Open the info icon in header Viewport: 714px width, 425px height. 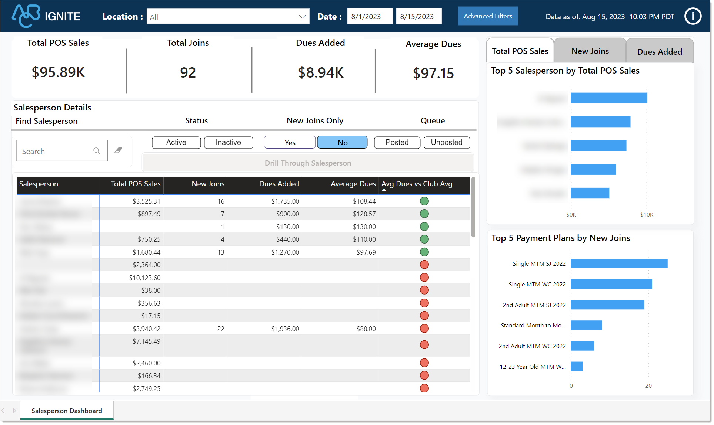pos(693,16)
